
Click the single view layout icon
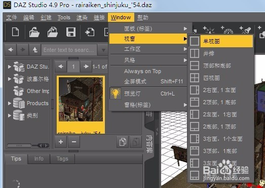[x=195, y=41]
